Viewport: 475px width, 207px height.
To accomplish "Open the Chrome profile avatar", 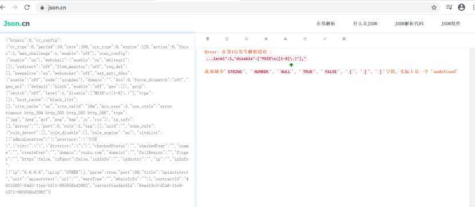I will [x=461, y=7].
